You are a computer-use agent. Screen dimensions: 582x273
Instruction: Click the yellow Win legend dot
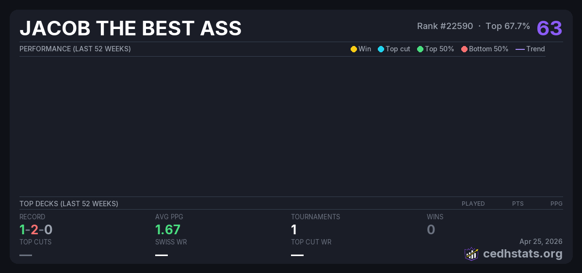pyautogui.click(x=354, y=49)
